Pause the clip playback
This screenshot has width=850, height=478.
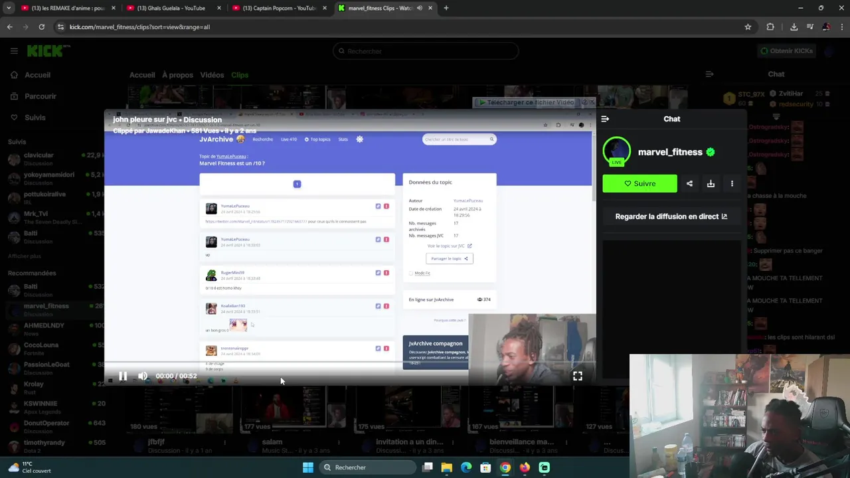123,376
